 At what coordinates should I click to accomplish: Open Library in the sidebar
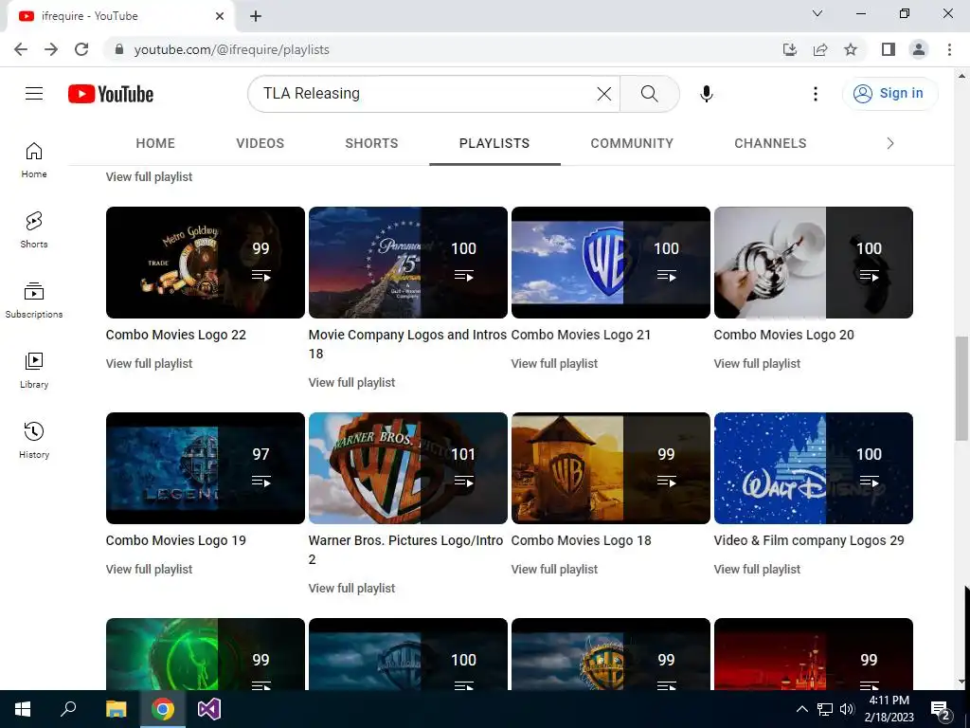point(34,371)
